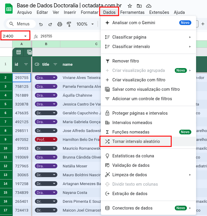Select Validação de dados
Screen dimensions: 207x216
coord(148,165)
